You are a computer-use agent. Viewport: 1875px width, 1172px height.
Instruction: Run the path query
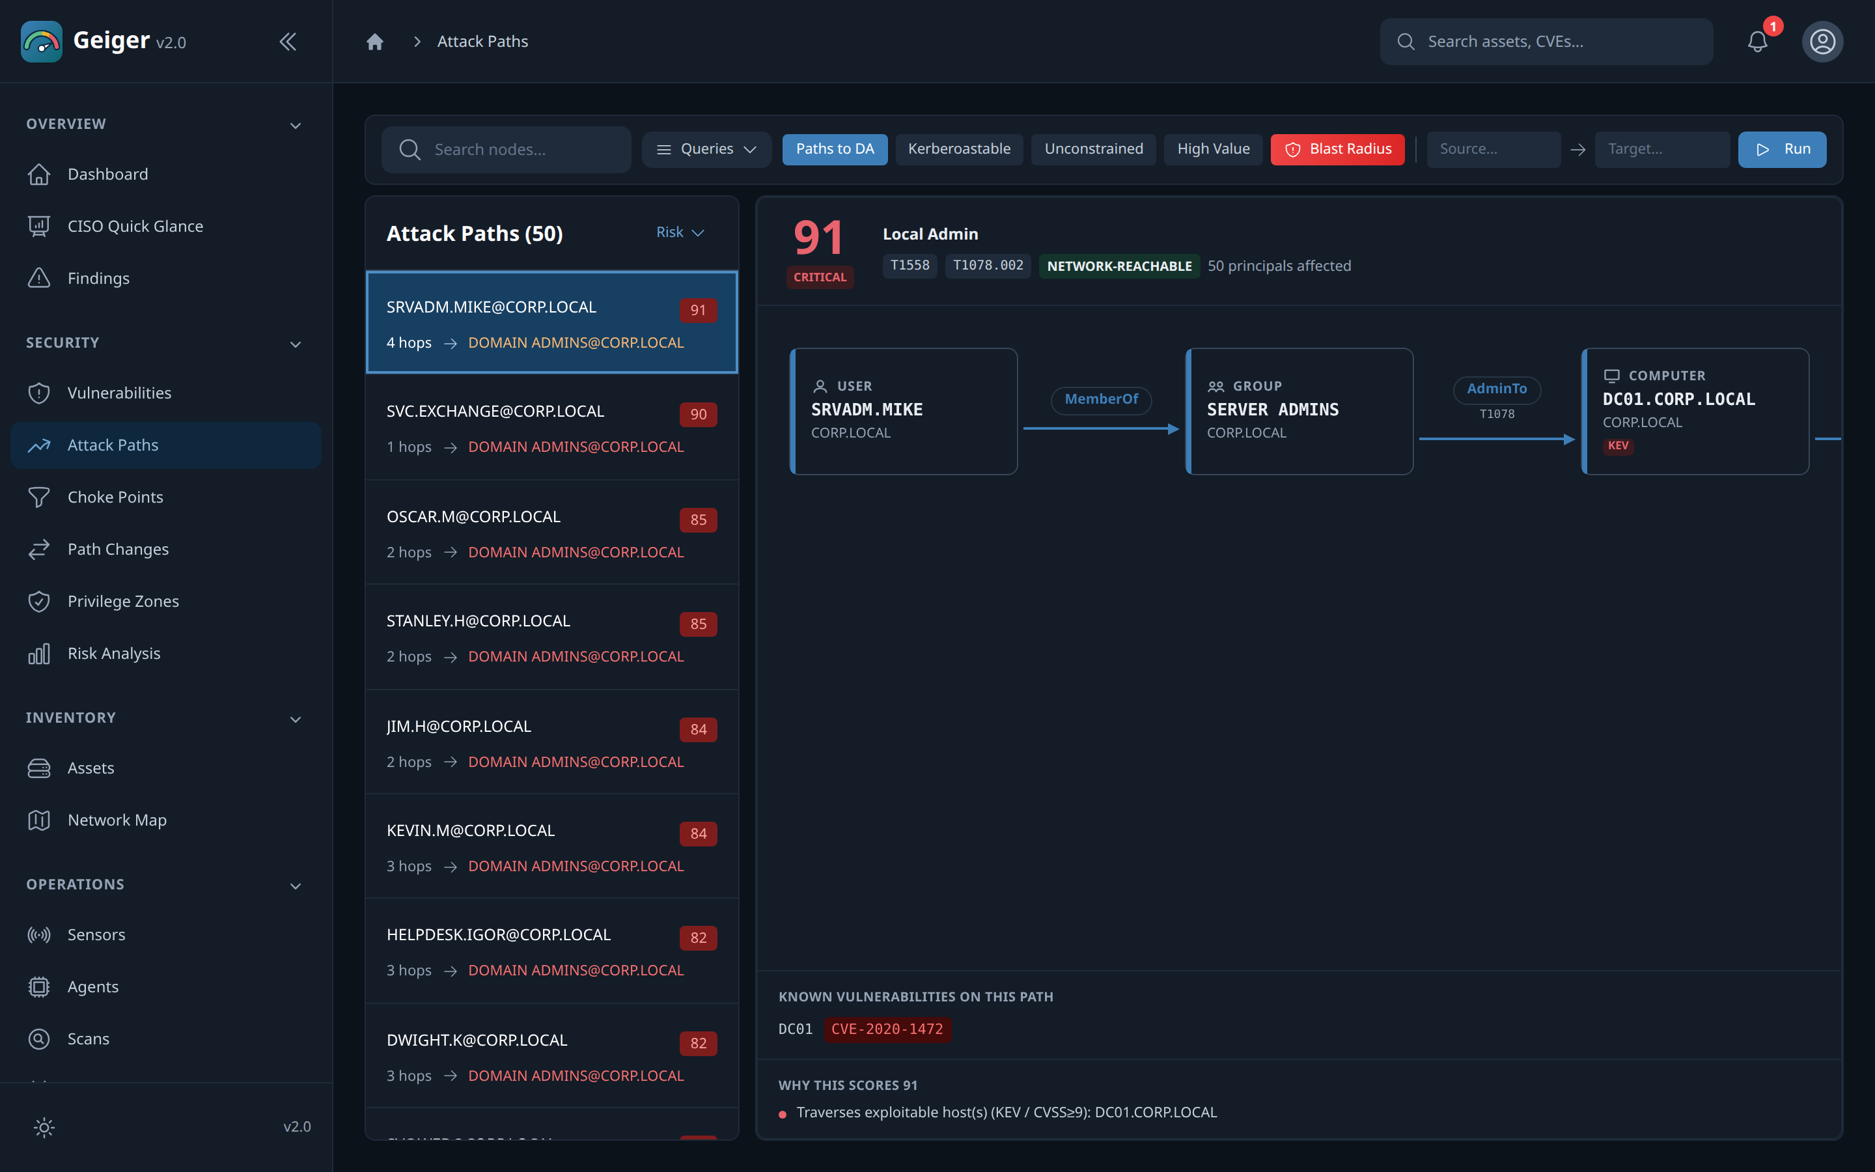1782,149
